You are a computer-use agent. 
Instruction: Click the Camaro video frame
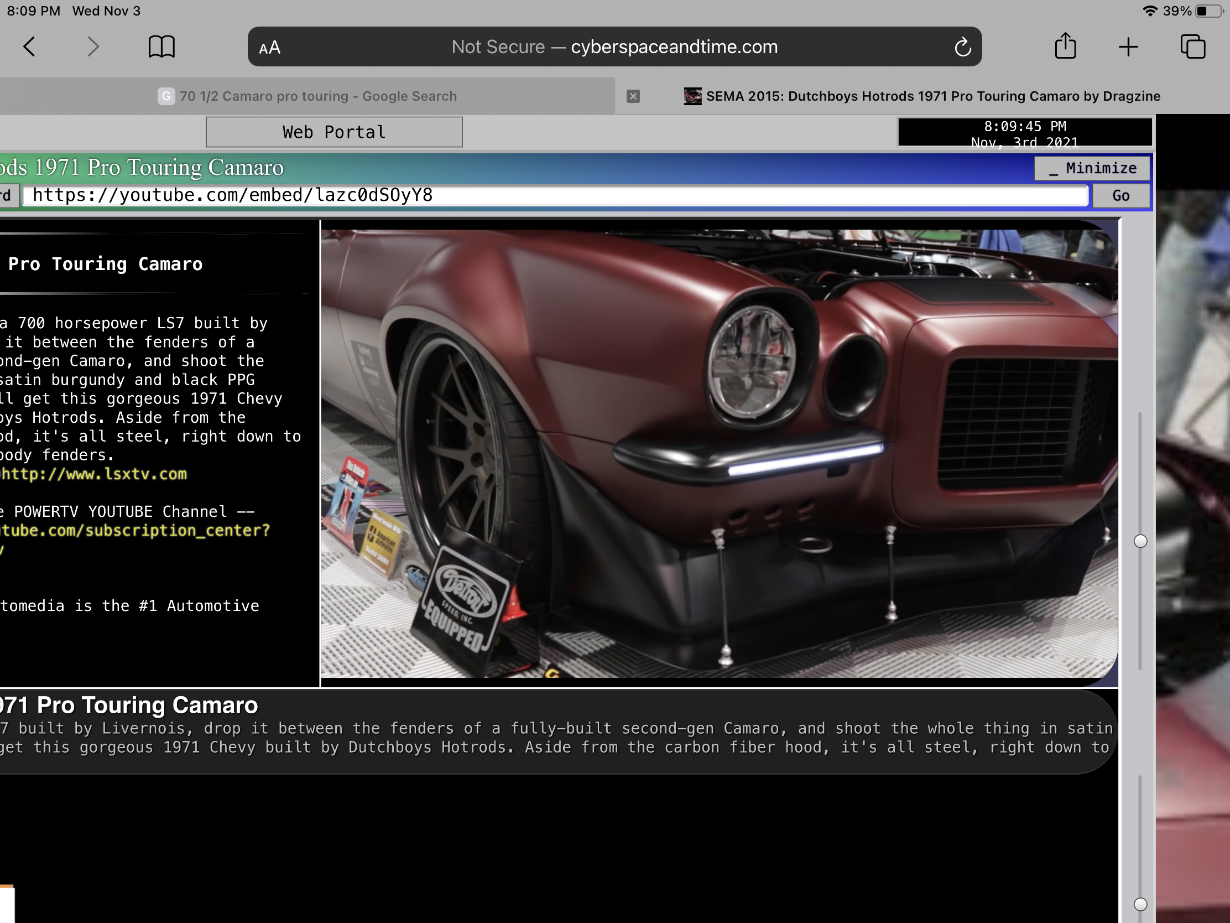click(719, 453)
